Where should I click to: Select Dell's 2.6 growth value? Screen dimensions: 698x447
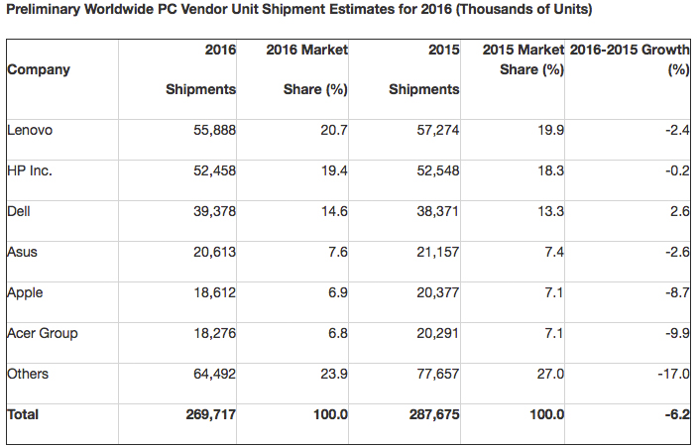click(679, 211)
